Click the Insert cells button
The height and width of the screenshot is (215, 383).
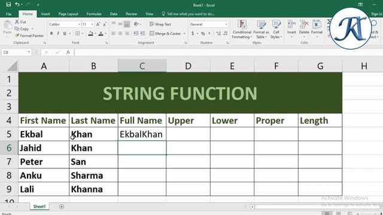[x=291, y=29]
